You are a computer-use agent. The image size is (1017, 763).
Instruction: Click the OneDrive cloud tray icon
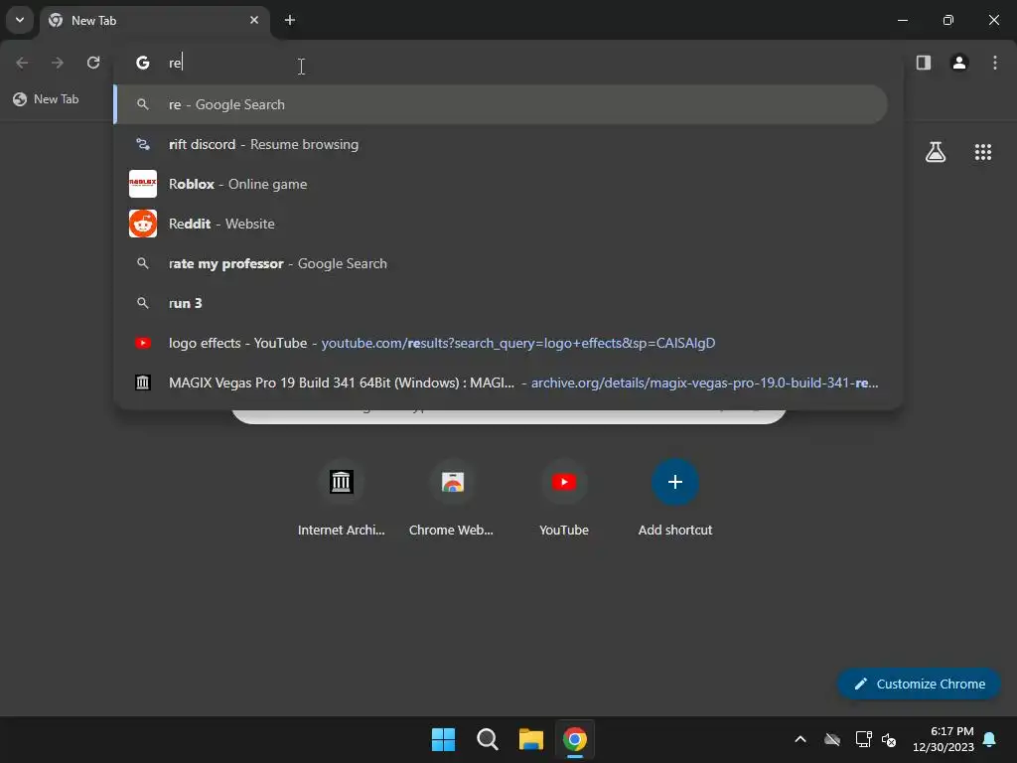(x=832, y=739)
